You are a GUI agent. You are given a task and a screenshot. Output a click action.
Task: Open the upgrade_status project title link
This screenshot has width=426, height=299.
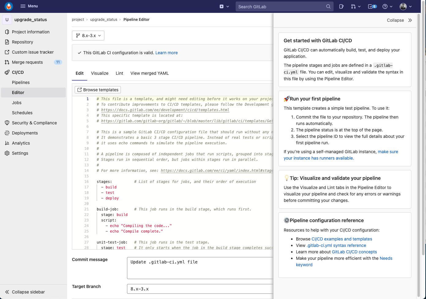pos(31,20)
